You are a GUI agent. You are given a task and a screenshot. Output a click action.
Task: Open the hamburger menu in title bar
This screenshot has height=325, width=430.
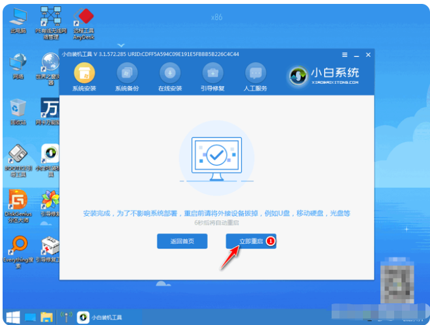point(345,53)
